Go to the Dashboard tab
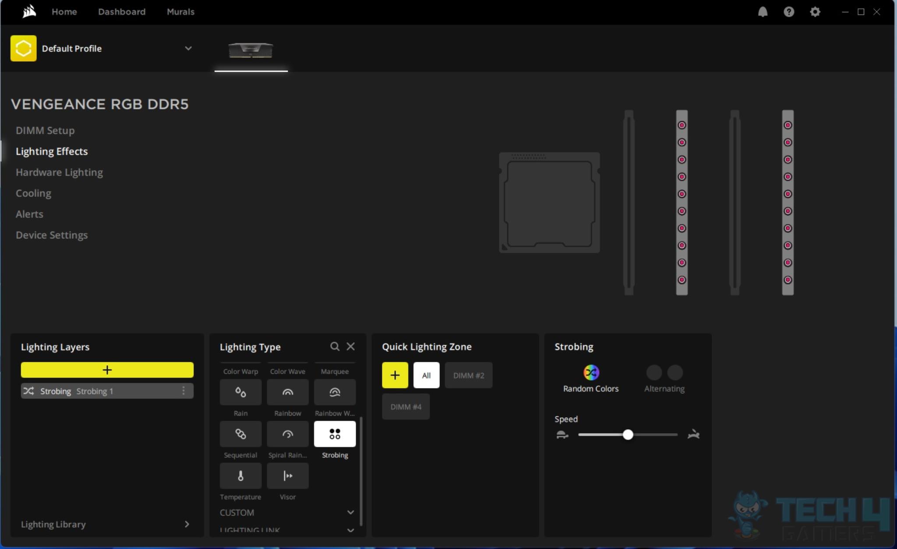 pyautogui.click(x=122, y=12)
